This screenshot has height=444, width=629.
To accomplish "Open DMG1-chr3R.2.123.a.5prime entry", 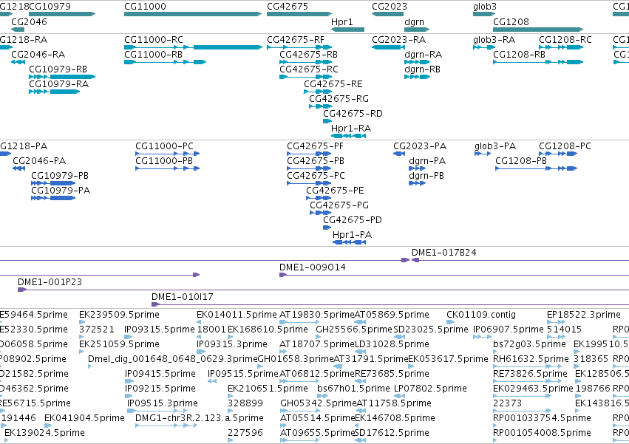I will (200, 419).
